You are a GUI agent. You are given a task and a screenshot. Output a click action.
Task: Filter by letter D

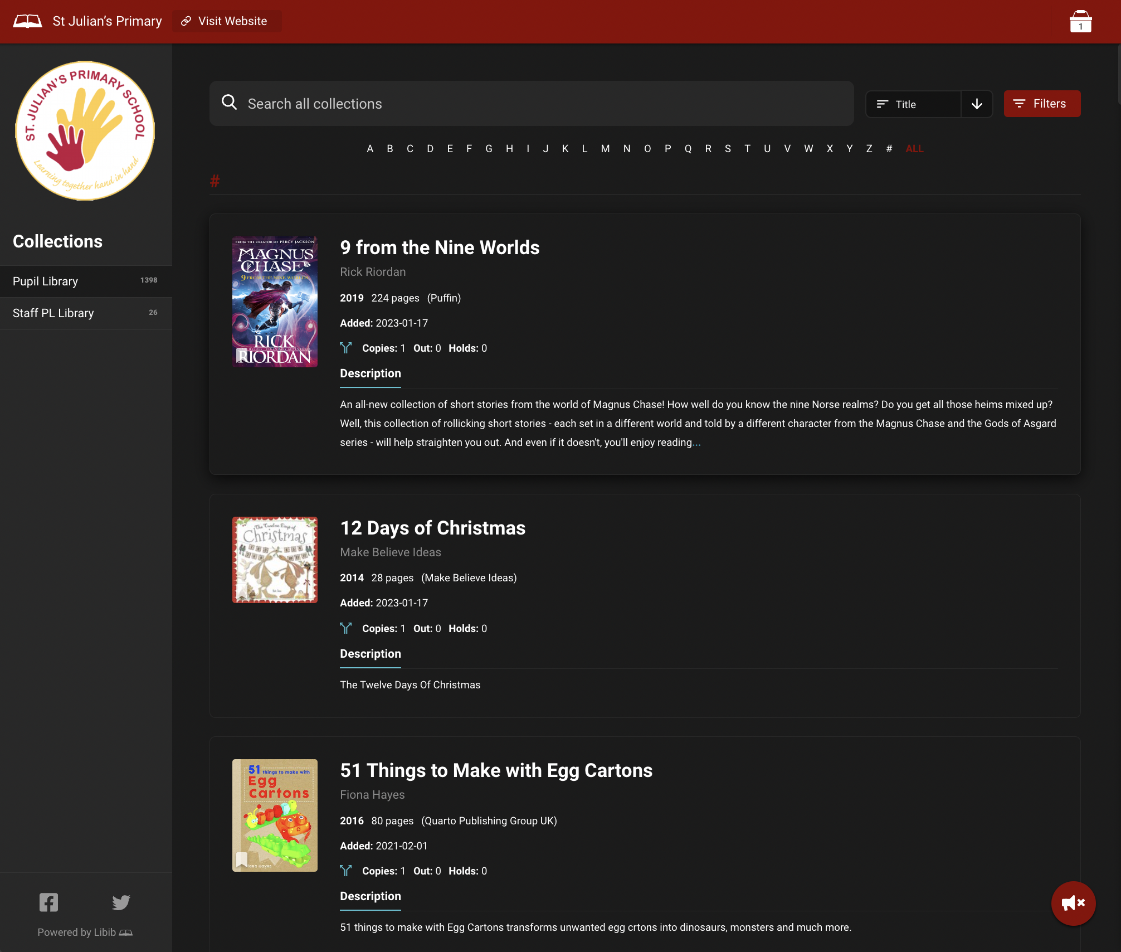[430, 149]
